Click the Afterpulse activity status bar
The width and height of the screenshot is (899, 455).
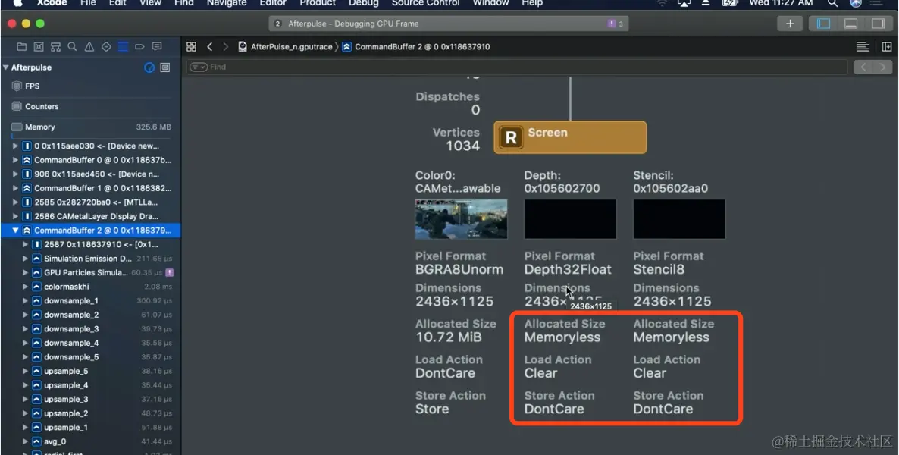pyautogui.click(x=448, y=24)
